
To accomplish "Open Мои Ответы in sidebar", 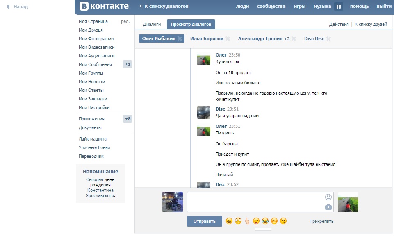I will (x=91, y=90).
